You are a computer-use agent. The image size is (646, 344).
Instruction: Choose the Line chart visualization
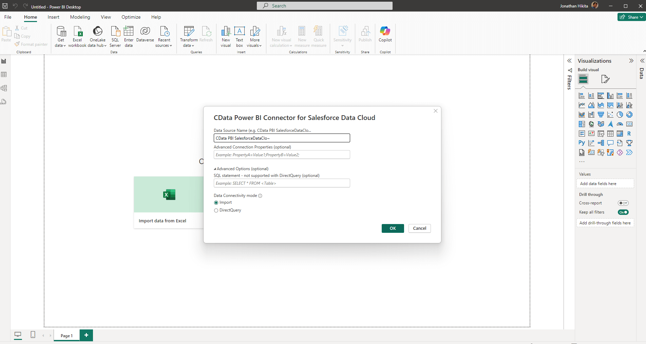(582, 105)
